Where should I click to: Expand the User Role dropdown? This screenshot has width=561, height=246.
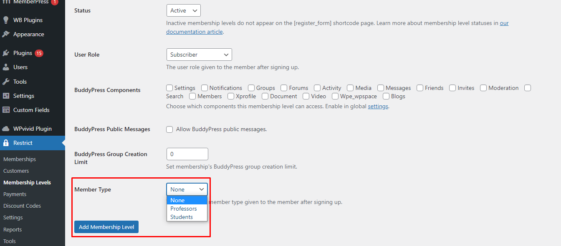point(199,55)
